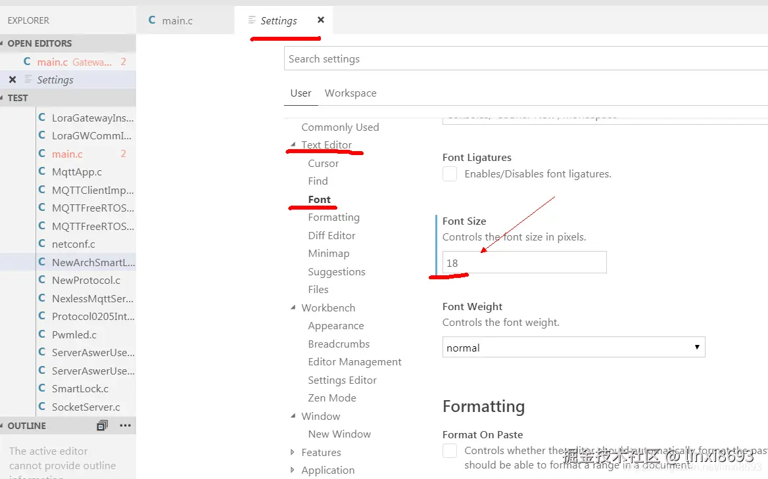Open NewProtocol.c in the file explorer

(x=86, y=281)
